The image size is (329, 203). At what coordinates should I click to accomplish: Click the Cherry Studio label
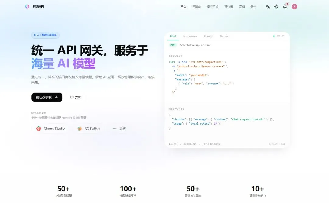pyautogui.click(x=54, y=129)
